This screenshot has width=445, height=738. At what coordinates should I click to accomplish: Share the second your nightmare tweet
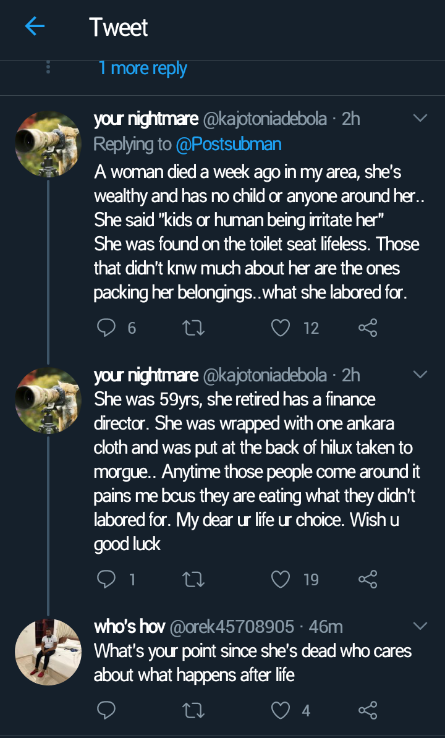point(368,579)
